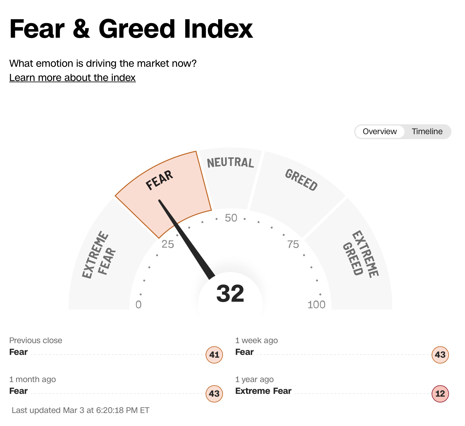Click the 50 gauge scale label

pyautogui.click(x=231, y=218)
